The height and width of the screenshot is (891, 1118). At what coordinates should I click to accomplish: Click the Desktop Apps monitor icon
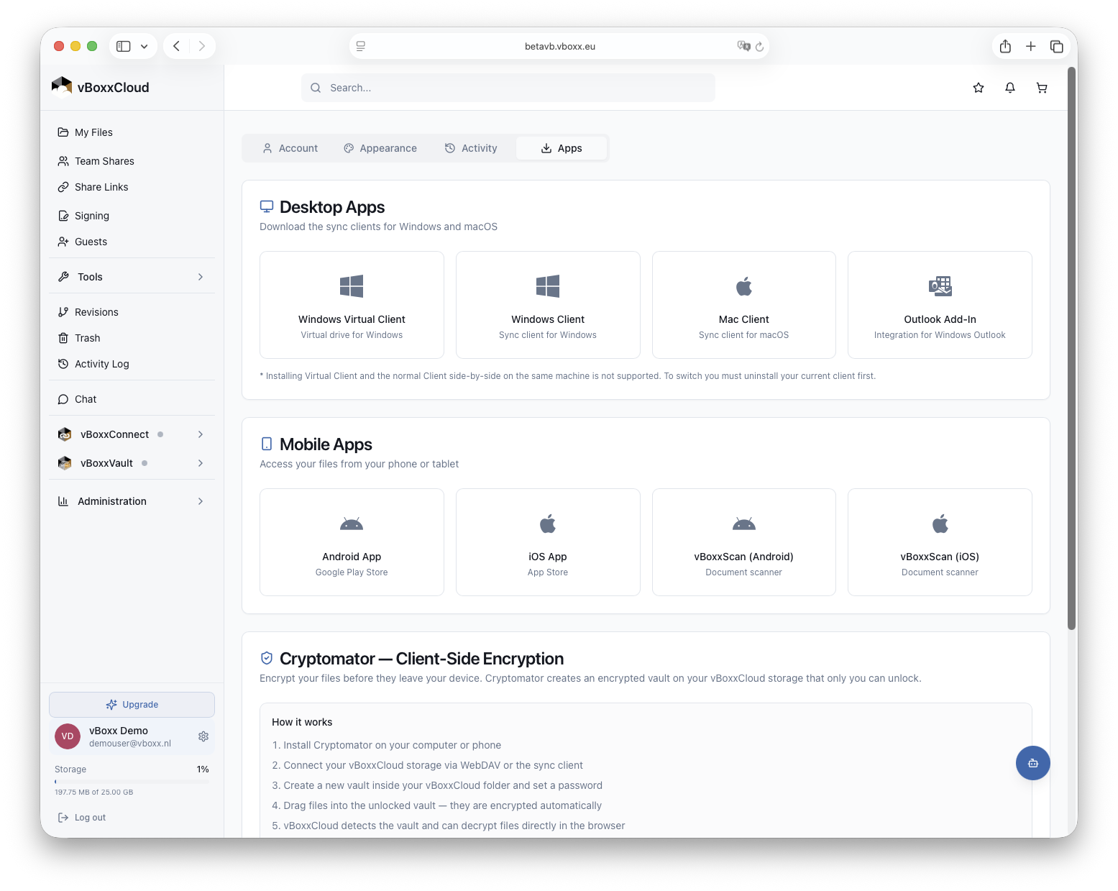pos(267,206)
